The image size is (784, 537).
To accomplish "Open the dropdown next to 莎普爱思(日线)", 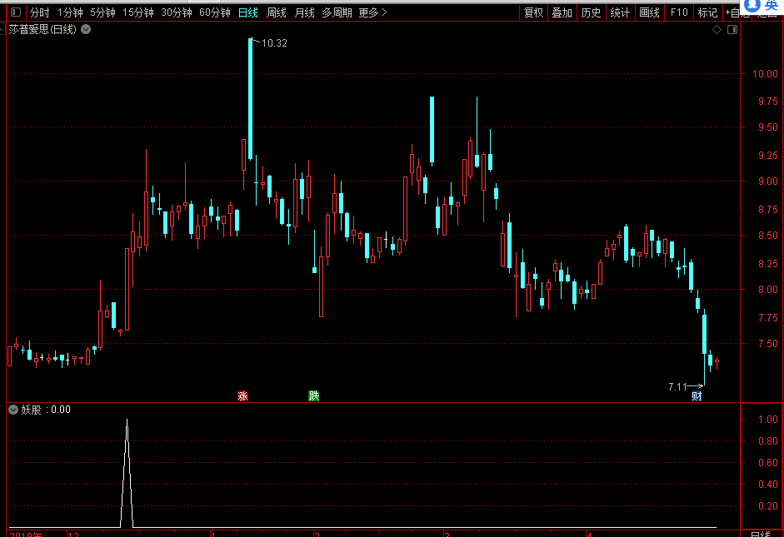I will (x=86, y=29).
